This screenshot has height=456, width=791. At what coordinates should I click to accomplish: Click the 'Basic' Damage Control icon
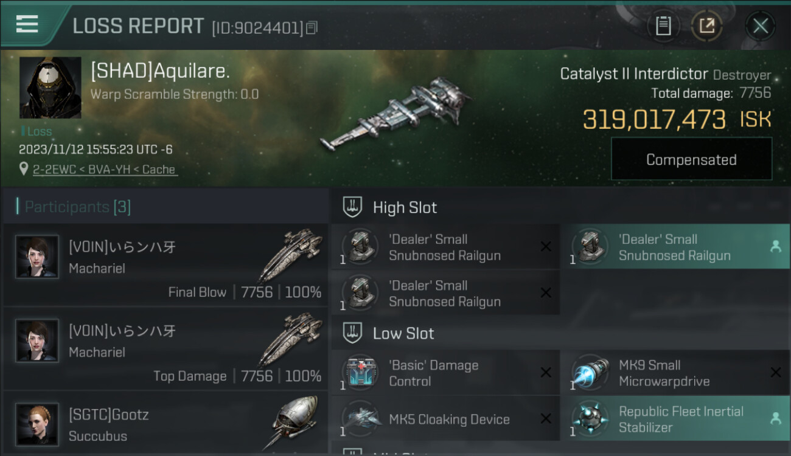[x=360, y=372]
